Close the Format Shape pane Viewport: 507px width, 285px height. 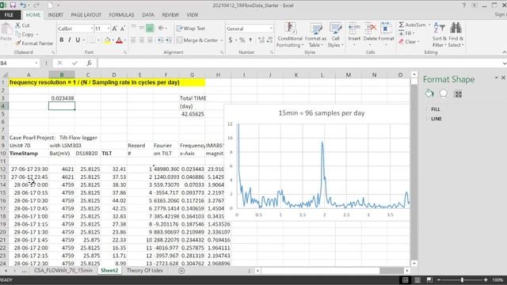point(503,78)
